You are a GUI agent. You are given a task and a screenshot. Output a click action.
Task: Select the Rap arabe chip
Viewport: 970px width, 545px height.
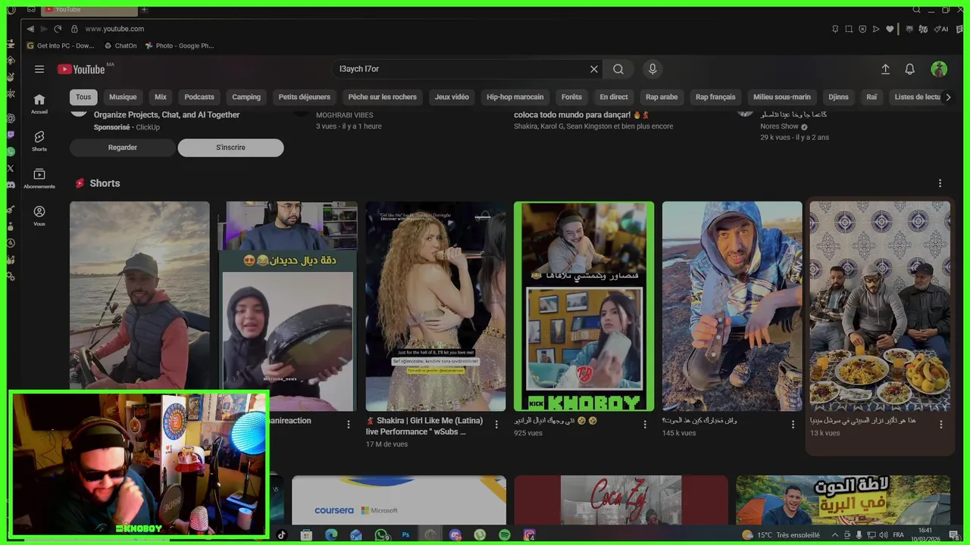662,97
